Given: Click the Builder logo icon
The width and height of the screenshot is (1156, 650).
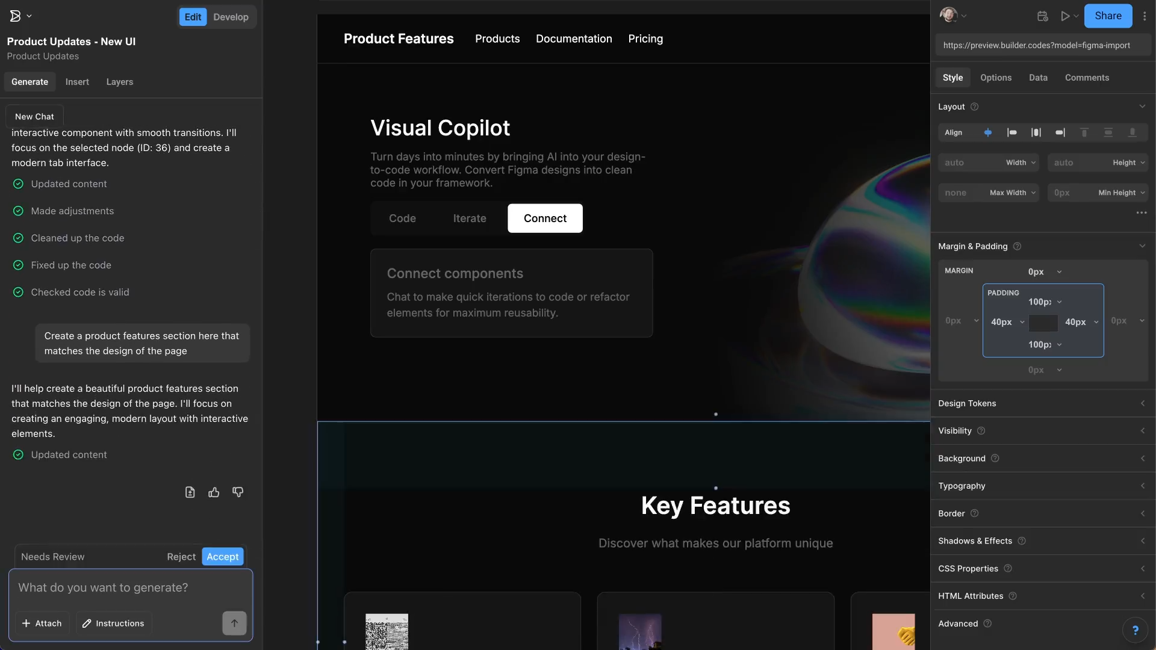Looking at the screenshot, I should coord(15,16).
